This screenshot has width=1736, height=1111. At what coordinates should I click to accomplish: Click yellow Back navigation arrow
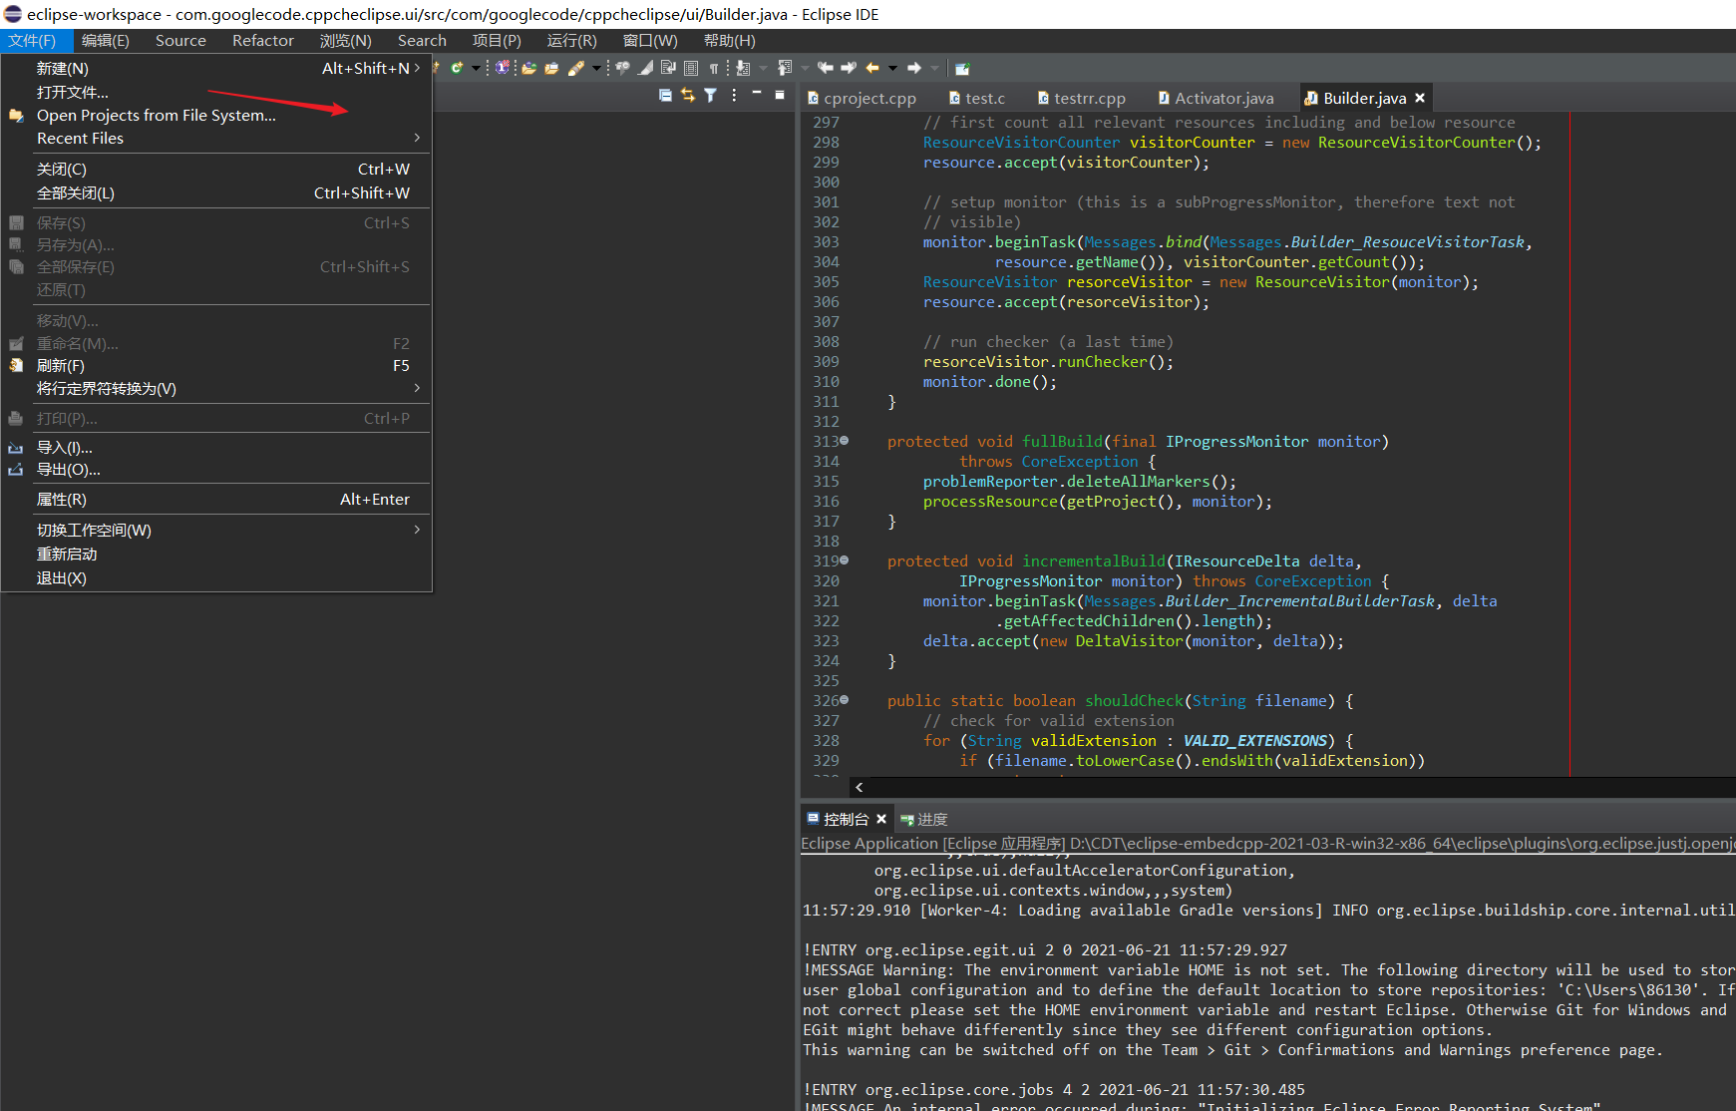click(872, 69)
